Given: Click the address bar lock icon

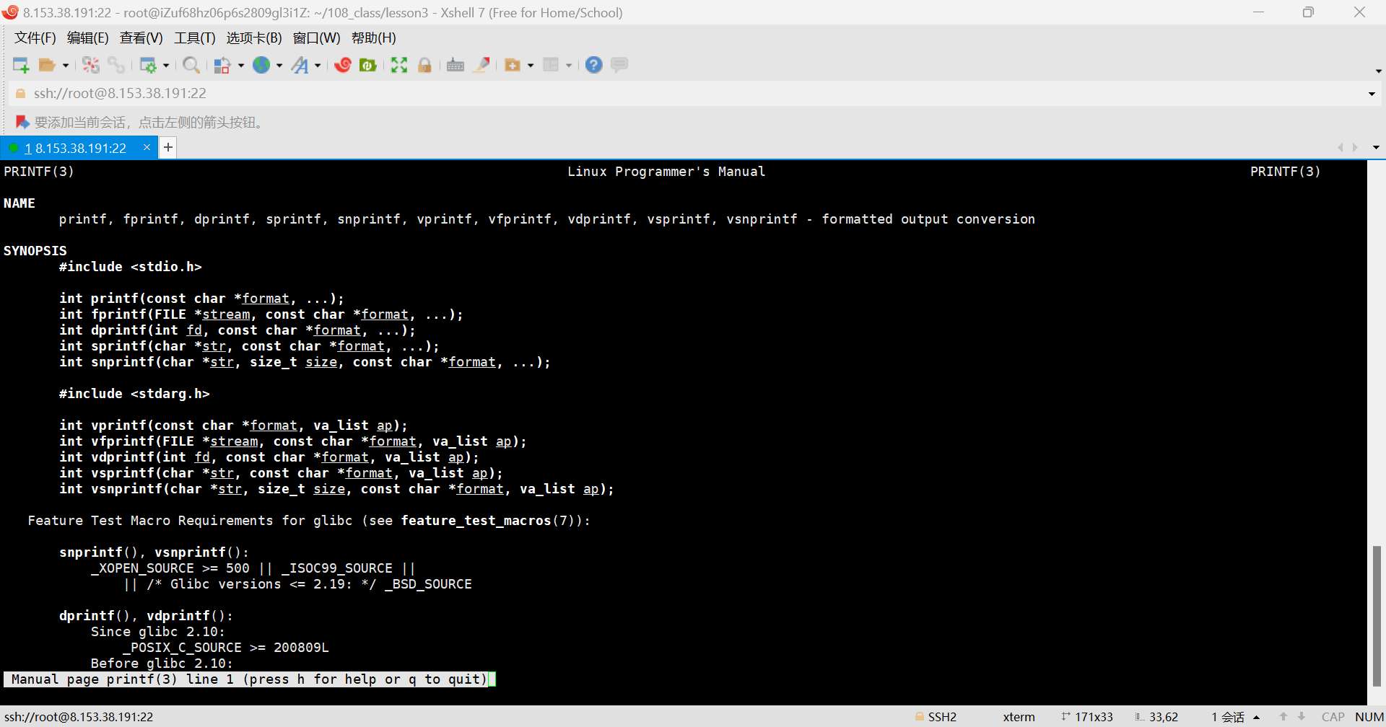Looking at the screenshot, I should coord(20,94).
